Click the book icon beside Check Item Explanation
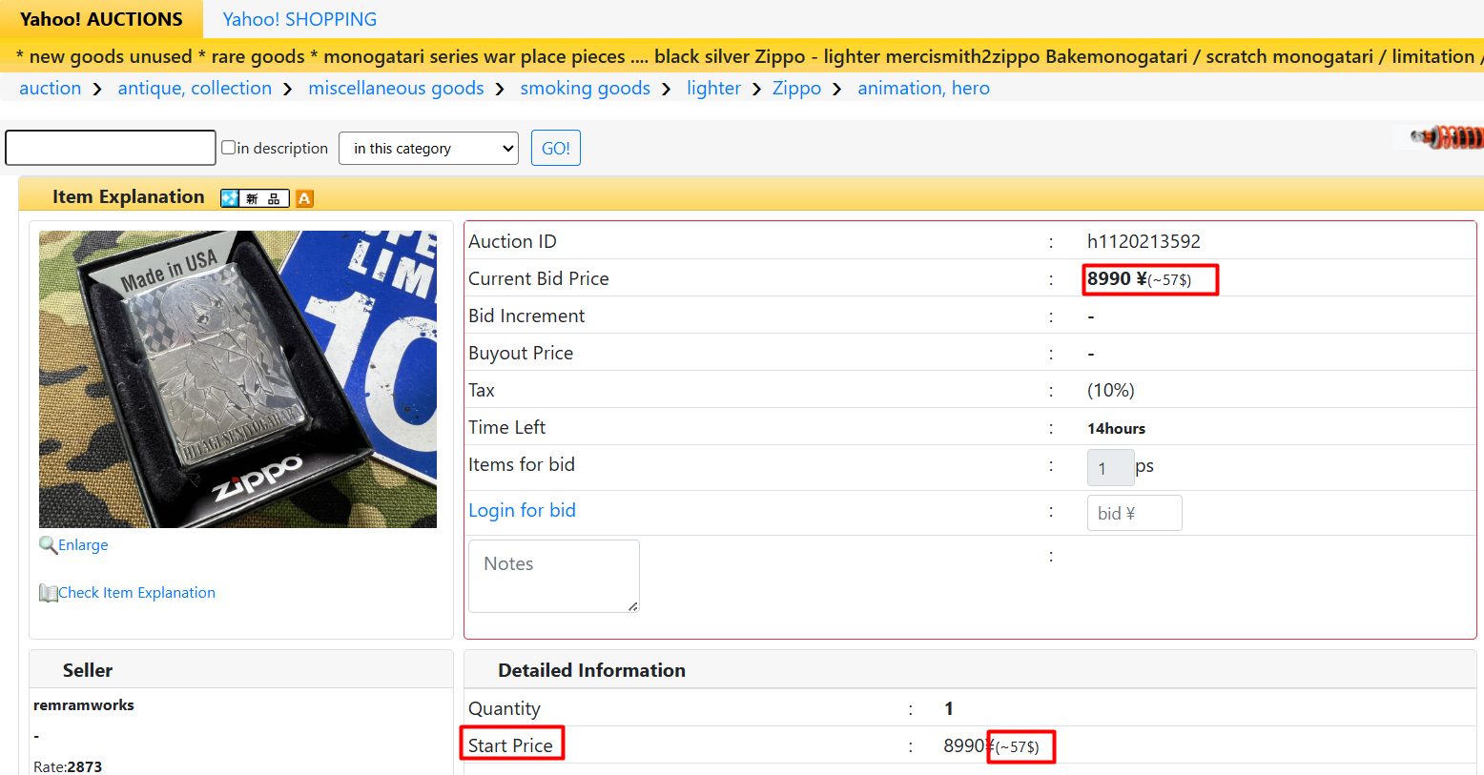Image resolution: width=1484 pixels, height=775 pixels. (48, 593)
